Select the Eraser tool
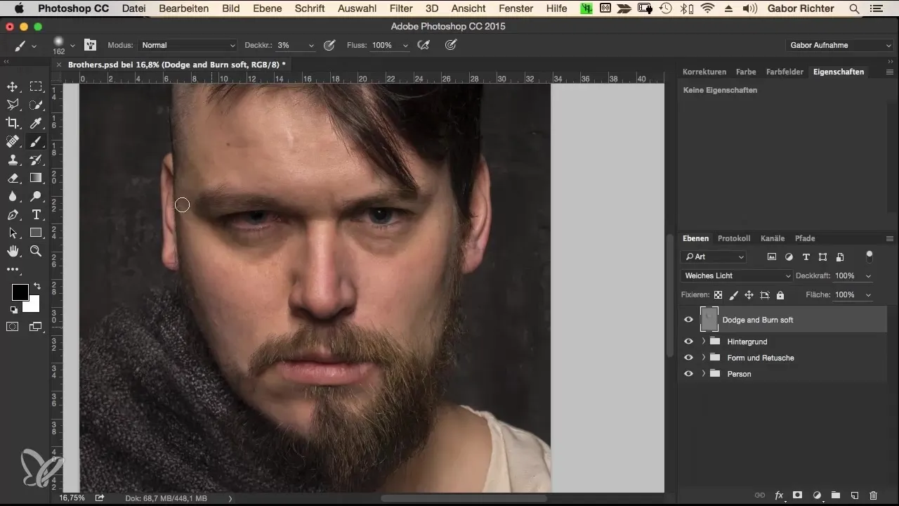Image resolution: width=899 pixels, height=506 pixels. click(x=13, y=178)
